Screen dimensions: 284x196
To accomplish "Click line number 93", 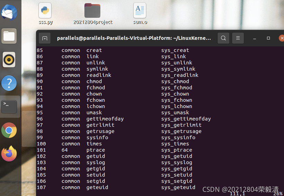I will 40,100.
